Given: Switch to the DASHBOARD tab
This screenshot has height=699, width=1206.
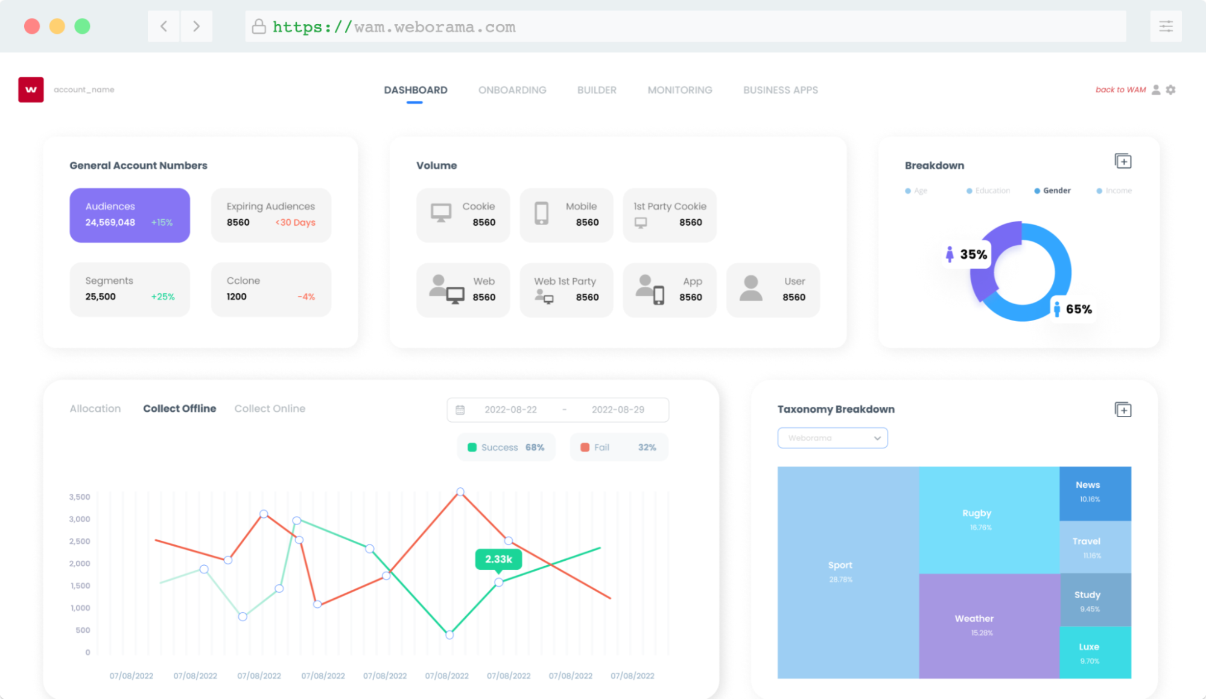Looking at the screenshot, I should pyautogui.click(x=416, y=90).
